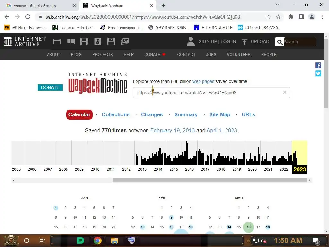Click UPLOAD text in header
This screenshot has height=247, width=329.
click(260, 41)
